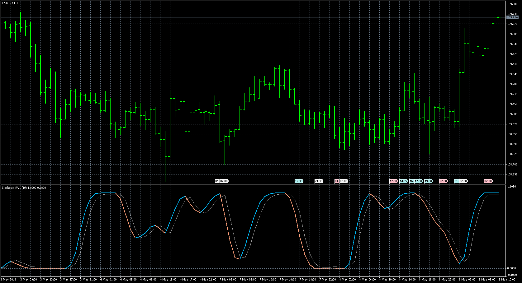Click the 108.695 price scale label
This screenshot has height=283, width=522.
click(x=512, y=174)
